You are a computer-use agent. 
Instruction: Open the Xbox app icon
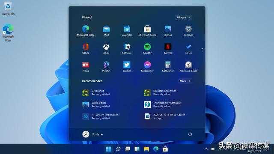[106, 49]
